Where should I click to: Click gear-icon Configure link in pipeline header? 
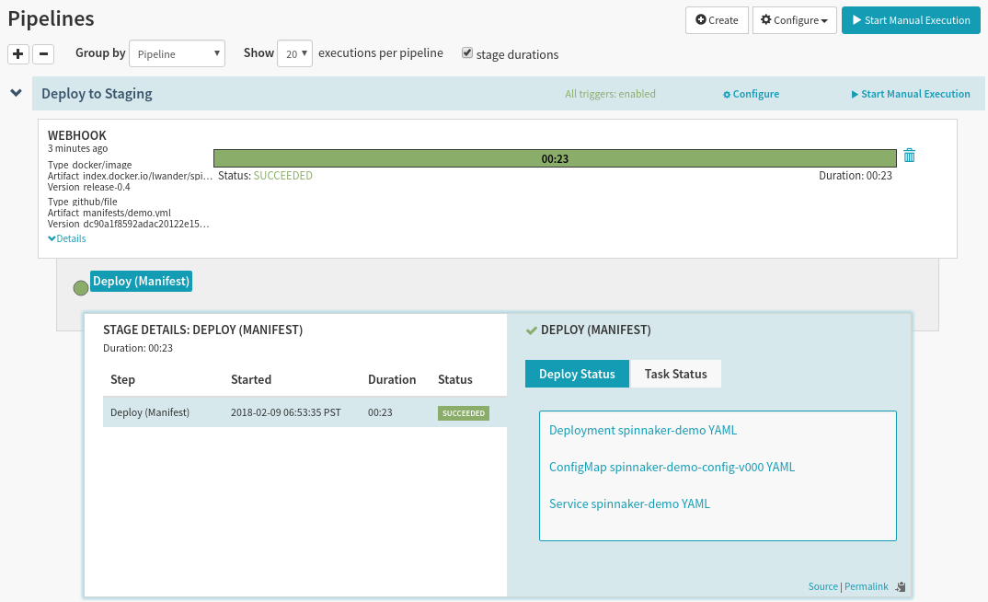tap(751, 94)
